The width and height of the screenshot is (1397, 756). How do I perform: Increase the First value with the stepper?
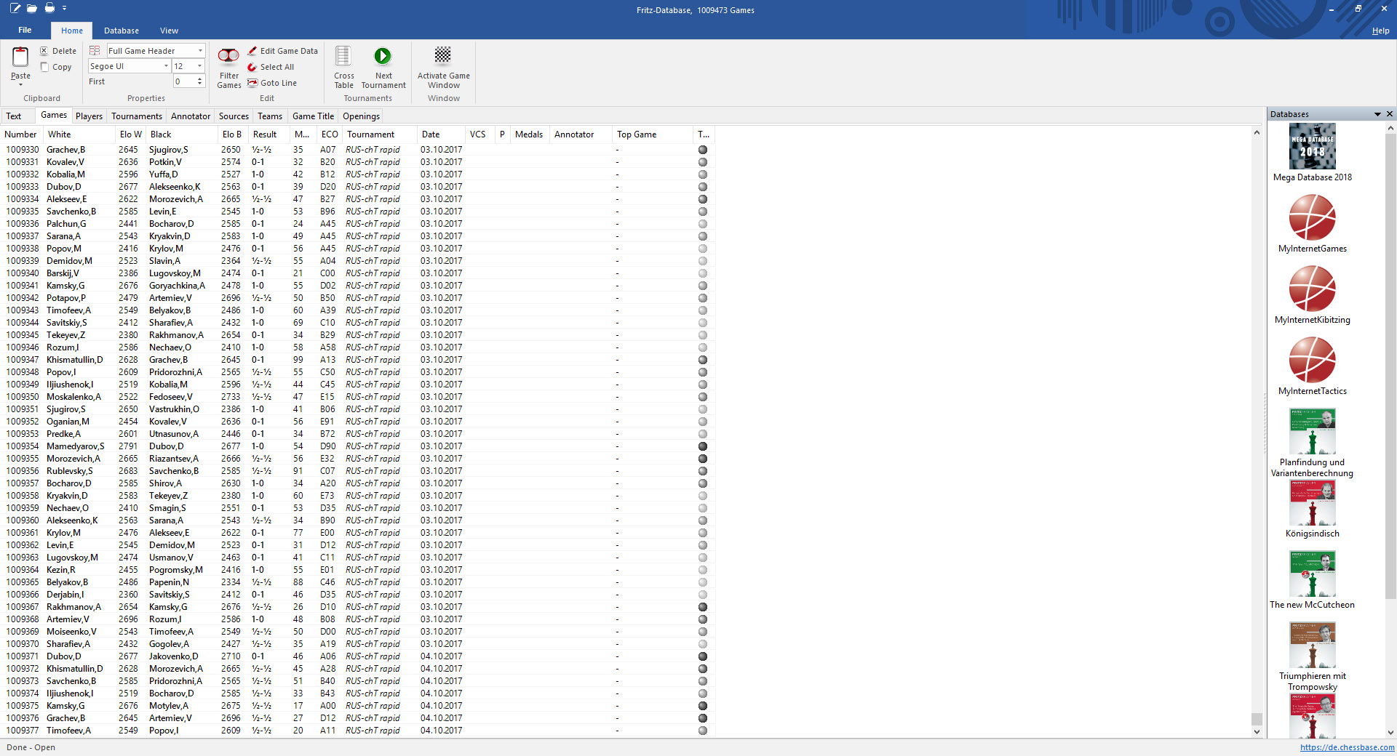pyautogui.click(x=200, y=77)
